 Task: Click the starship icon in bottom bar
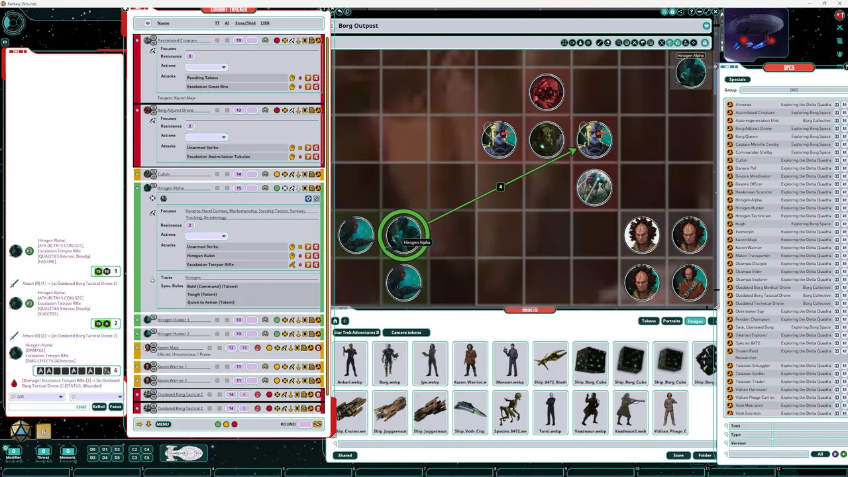(184, 453)
